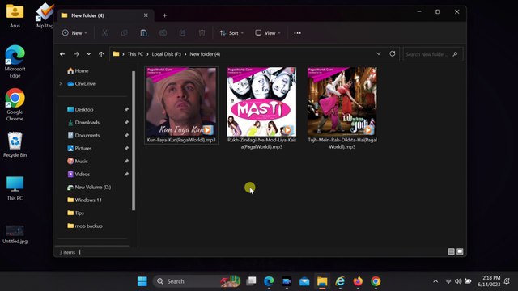The image size is (518, 291).
Task: Select Untitled.jpg on desktop
Action: click(x=15, y=234)
